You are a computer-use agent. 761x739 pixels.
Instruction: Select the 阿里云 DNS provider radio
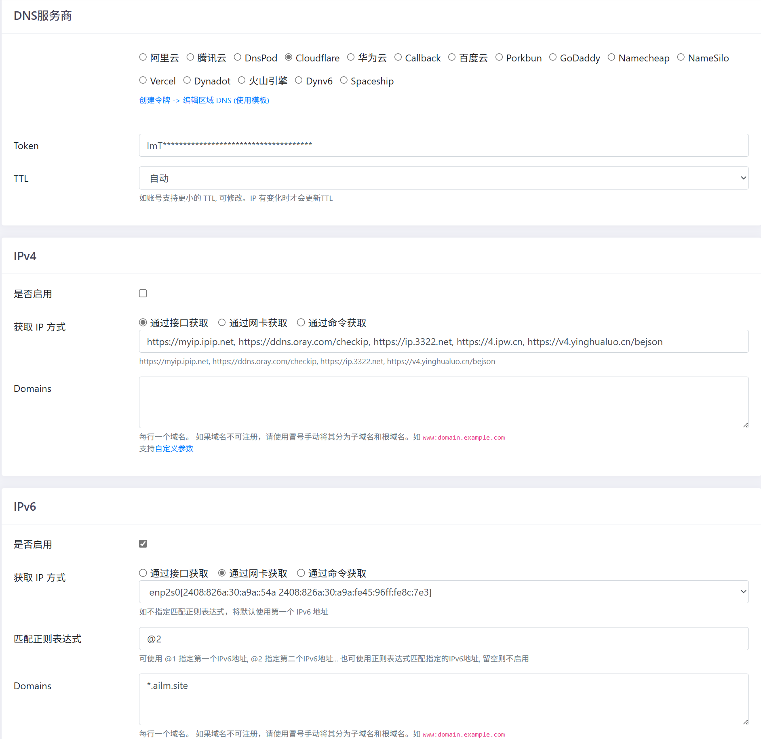coord(143,57)
